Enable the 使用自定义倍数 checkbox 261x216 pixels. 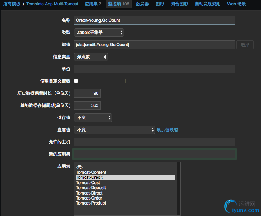point(76,81)
